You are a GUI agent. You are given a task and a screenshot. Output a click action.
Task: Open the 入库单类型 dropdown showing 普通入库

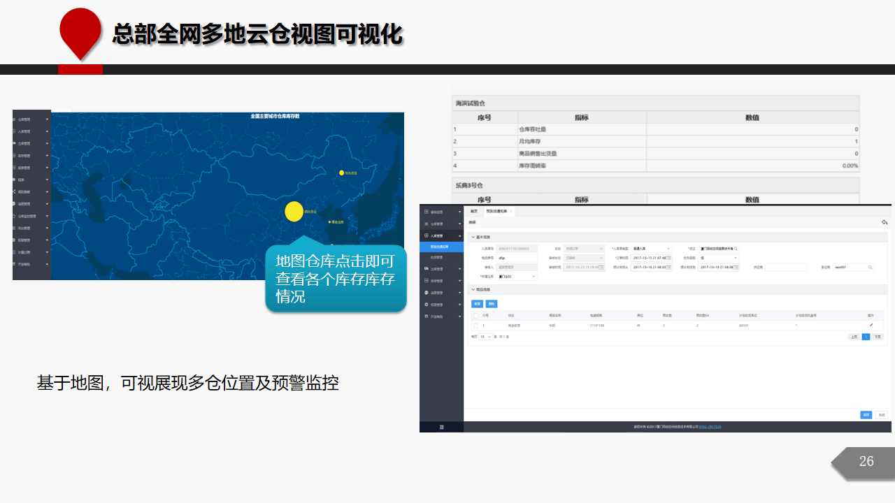pyautogui.click(x=652, y=249)
